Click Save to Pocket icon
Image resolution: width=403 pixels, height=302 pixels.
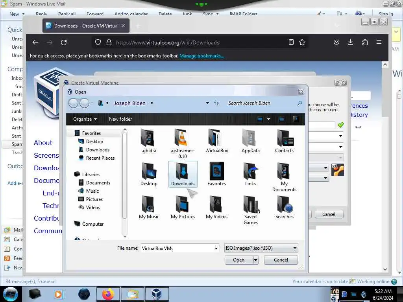336,42
